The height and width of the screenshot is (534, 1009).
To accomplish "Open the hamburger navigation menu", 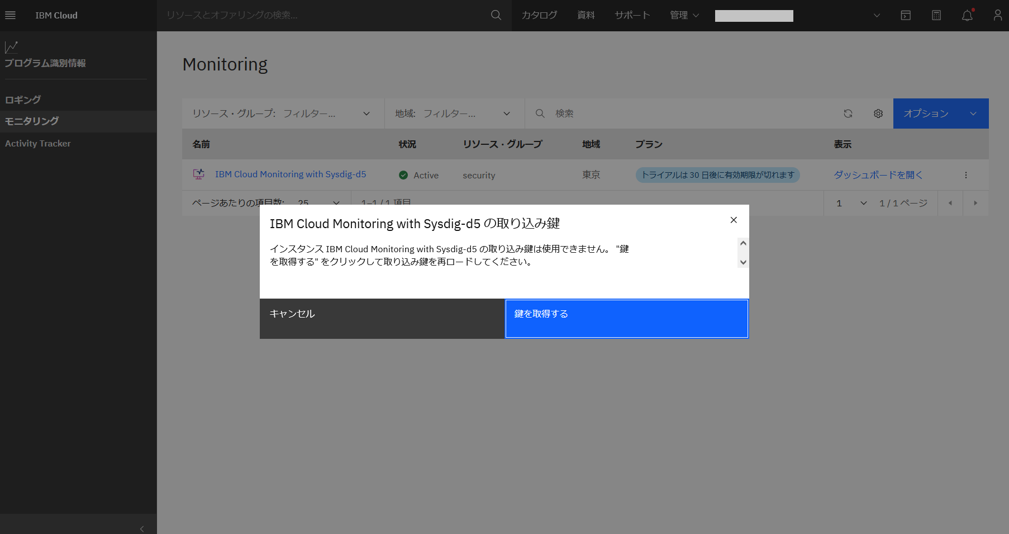I will 10,15.
